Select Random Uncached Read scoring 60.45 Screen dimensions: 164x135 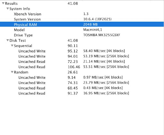pos(82,88)
